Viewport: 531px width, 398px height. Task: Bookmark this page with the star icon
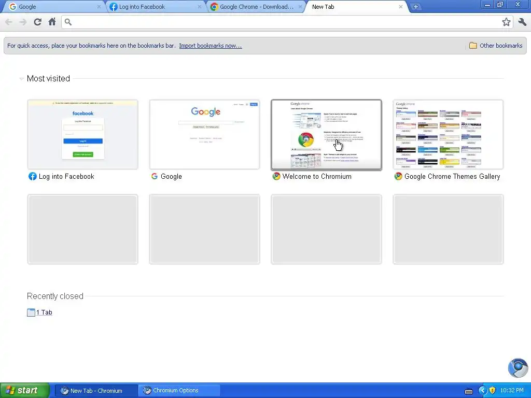point(506,22)
